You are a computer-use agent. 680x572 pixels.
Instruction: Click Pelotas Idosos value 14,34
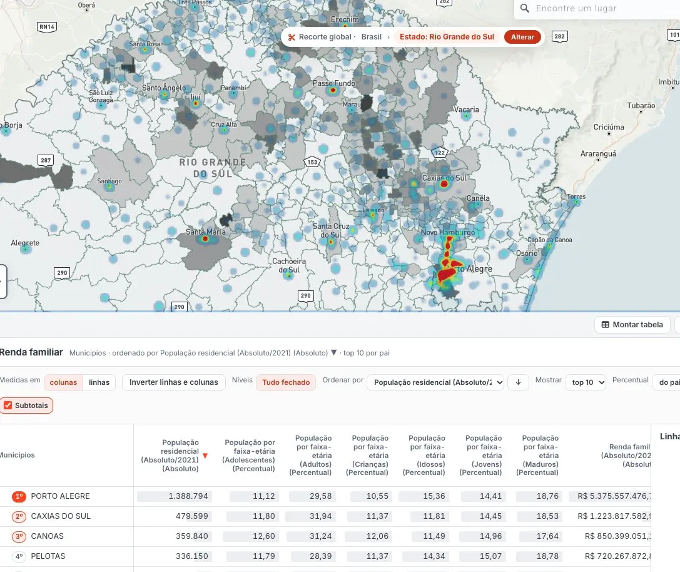(434, 556)
